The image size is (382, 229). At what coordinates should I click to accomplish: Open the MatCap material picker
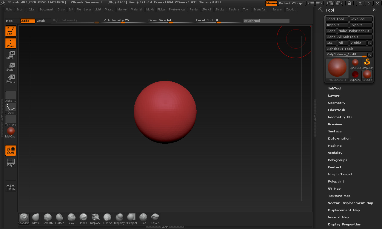tap(11, 132)
